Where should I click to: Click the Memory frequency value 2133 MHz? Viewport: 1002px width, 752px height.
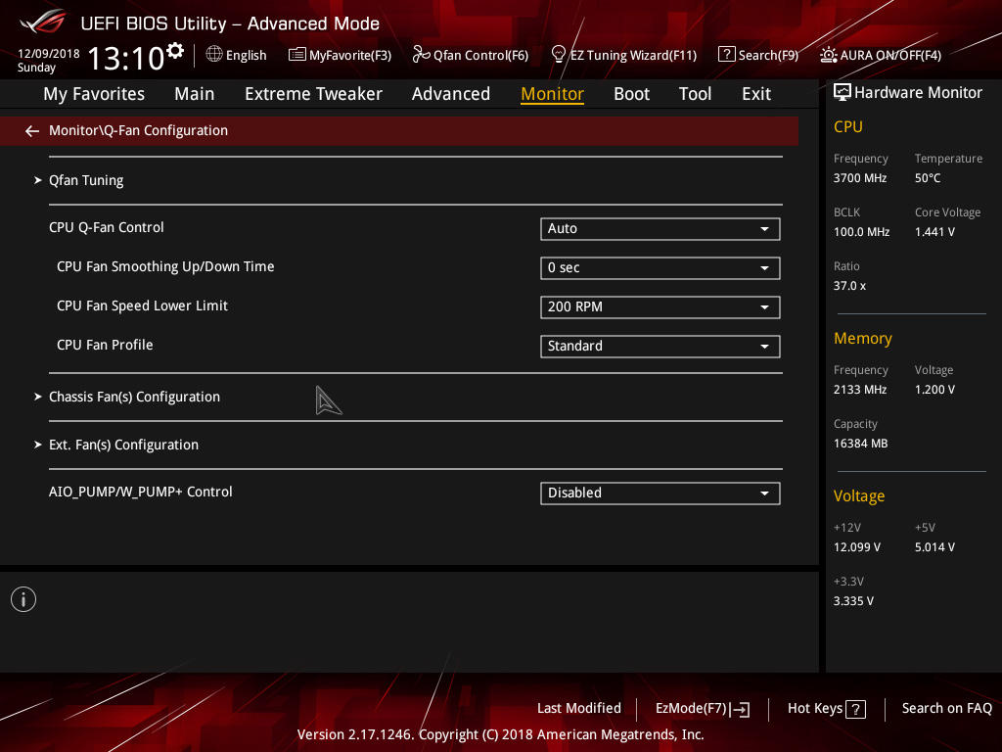tap(859, 390)
